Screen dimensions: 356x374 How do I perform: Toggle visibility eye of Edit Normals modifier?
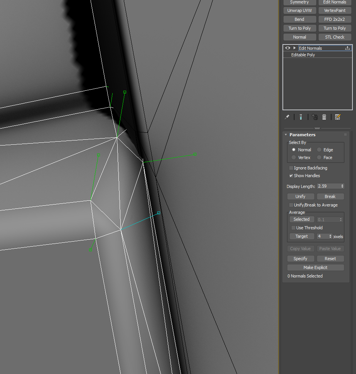point(288,48)
